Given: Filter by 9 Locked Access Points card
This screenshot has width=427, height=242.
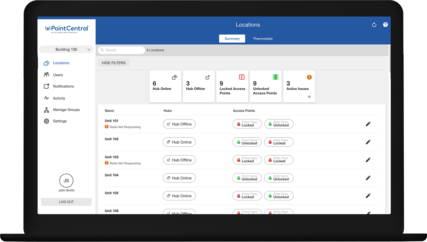Looking at the screenshot, I should (232, 86).
